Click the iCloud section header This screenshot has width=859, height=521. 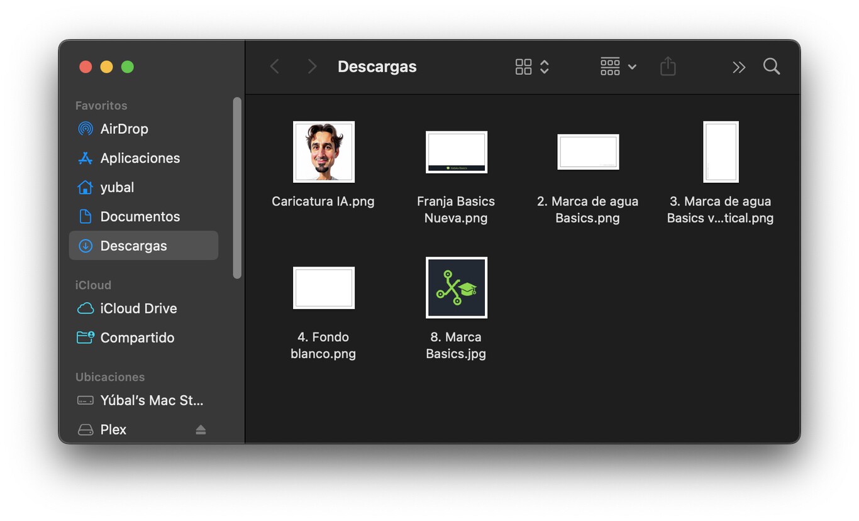(93, 285)
